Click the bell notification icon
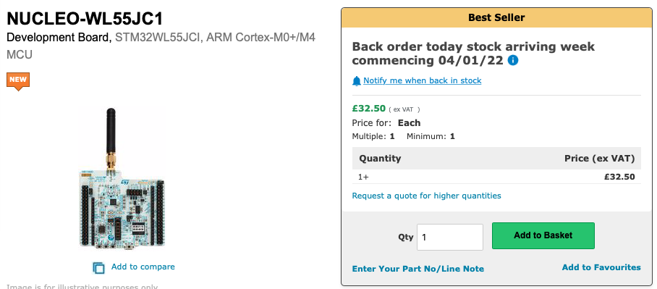 tap(357, 81)
